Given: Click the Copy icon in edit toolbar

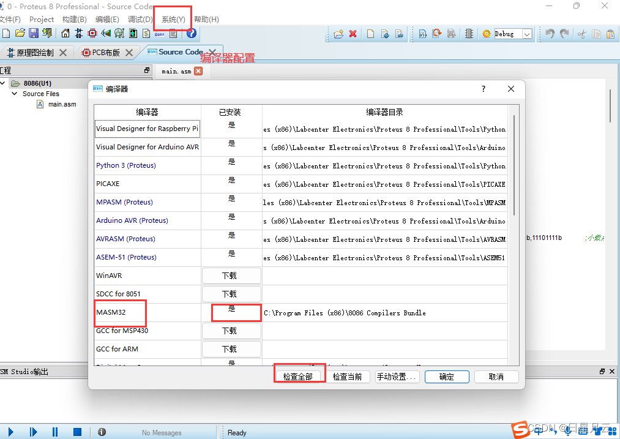Looking at the screenshot, I should [x=596, y=34].
